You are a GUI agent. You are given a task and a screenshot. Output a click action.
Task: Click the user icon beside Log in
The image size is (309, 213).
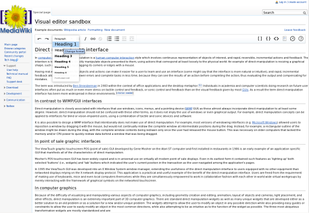click(x=277, y=2)
